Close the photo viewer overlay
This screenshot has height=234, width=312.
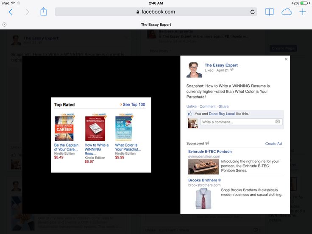(x=286, y=59)
